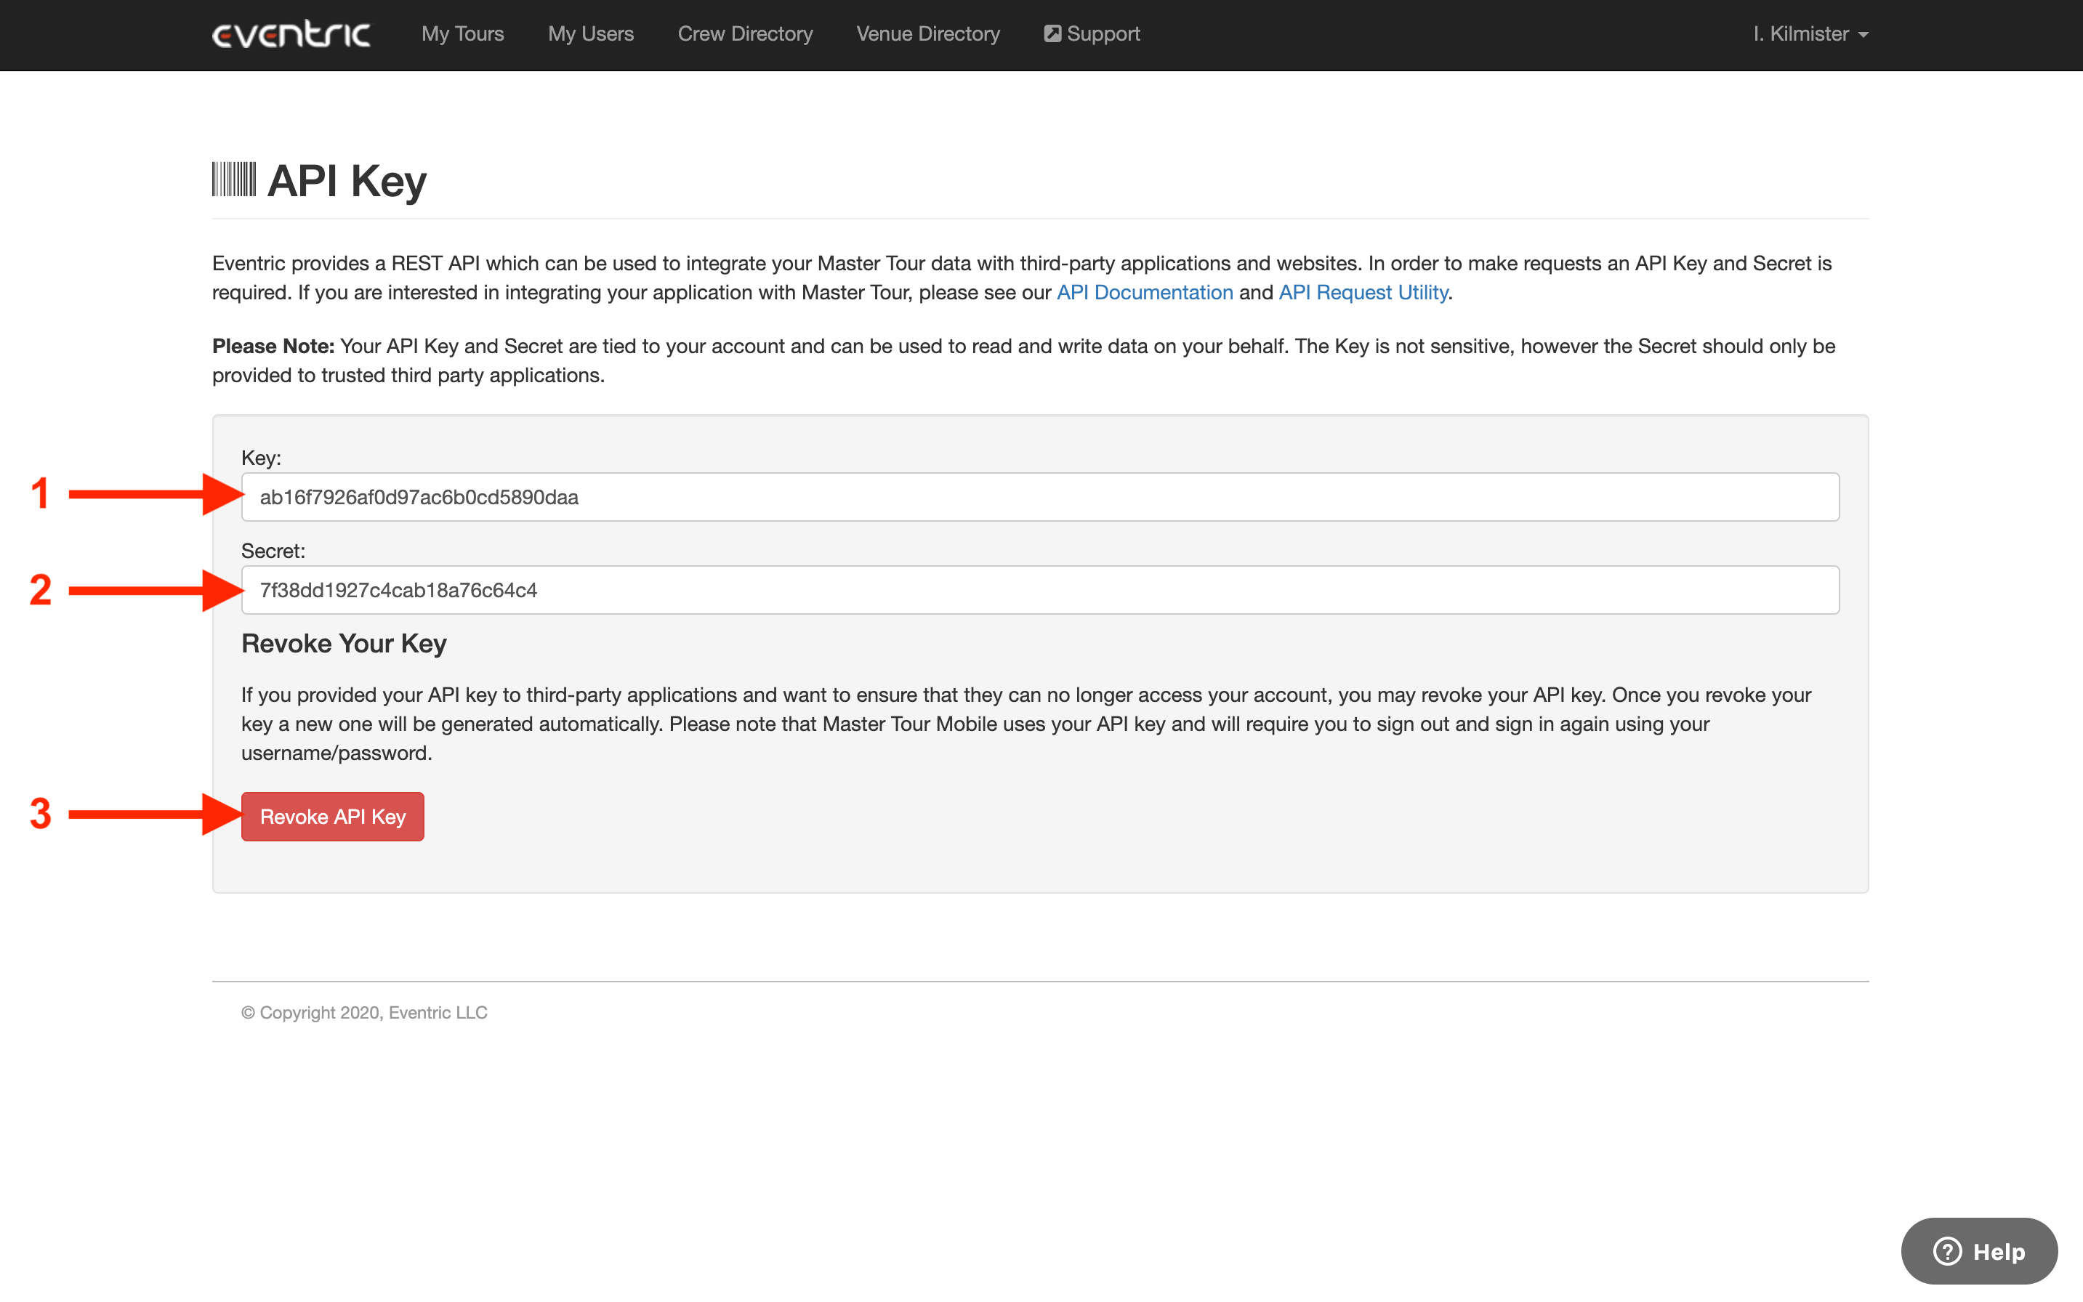Open the Help button at bottom right
The height and width of the screenshot is (1302, 2083).
1979,1251
